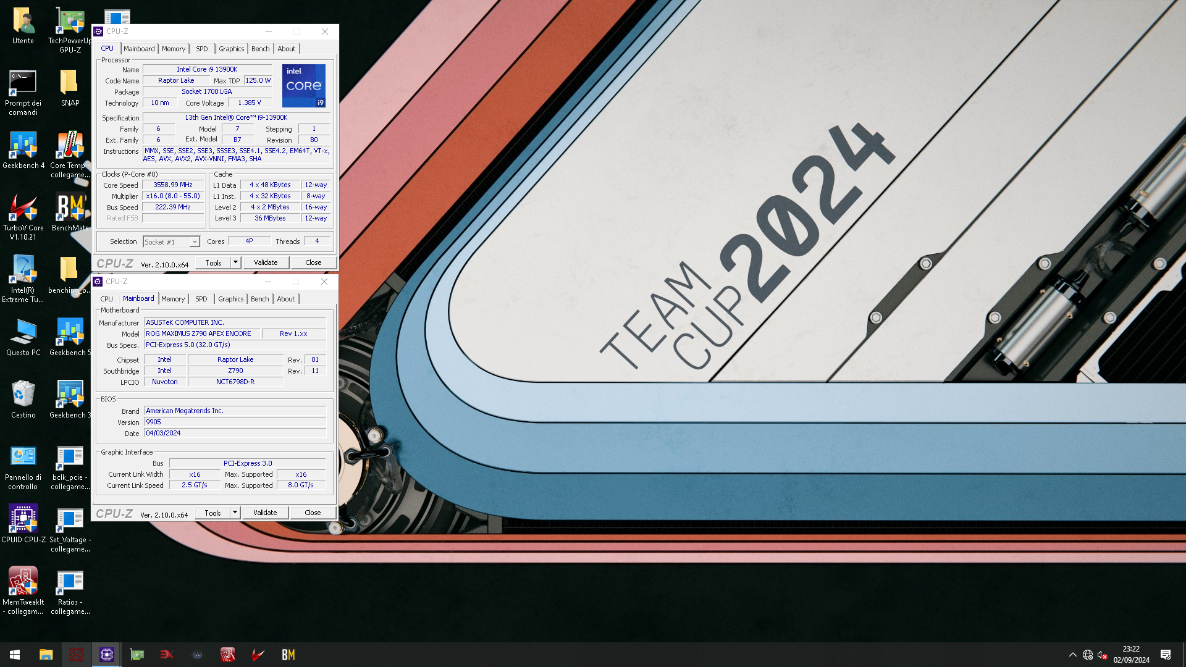Open Tools dropdown arrow in upper CPU-Z

235,262
